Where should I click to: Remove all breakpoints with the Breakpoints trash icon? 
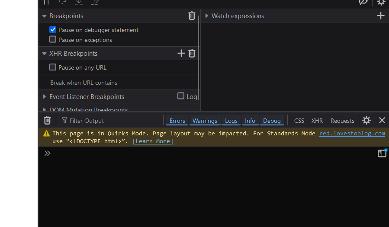coord(192,16)
